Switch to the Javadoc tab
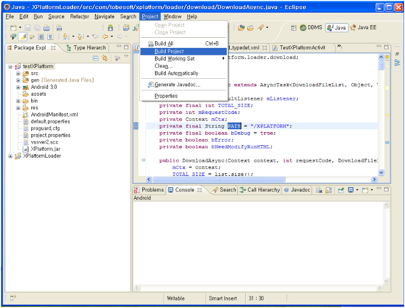405x308 pixels. click(297, 190)
